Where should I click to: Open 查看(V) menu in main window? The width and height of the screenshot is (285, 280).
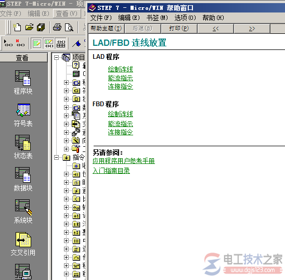click(x=67, y=14)
